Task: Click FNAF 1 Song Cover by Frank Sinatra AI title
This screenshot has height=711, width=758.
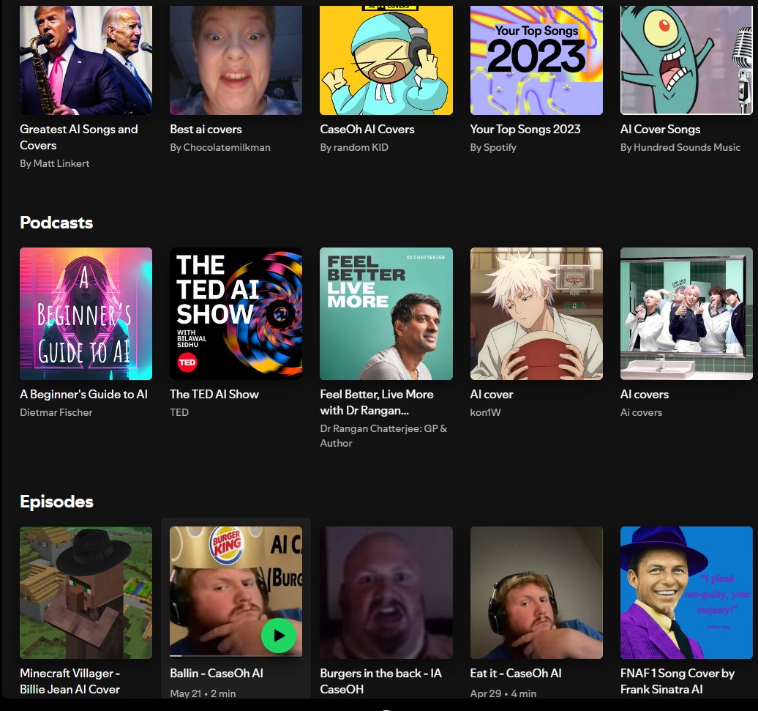Action: 678,681
